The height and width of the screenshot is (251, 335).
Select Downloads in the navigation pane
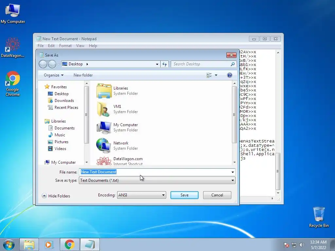tap(61, 101)
